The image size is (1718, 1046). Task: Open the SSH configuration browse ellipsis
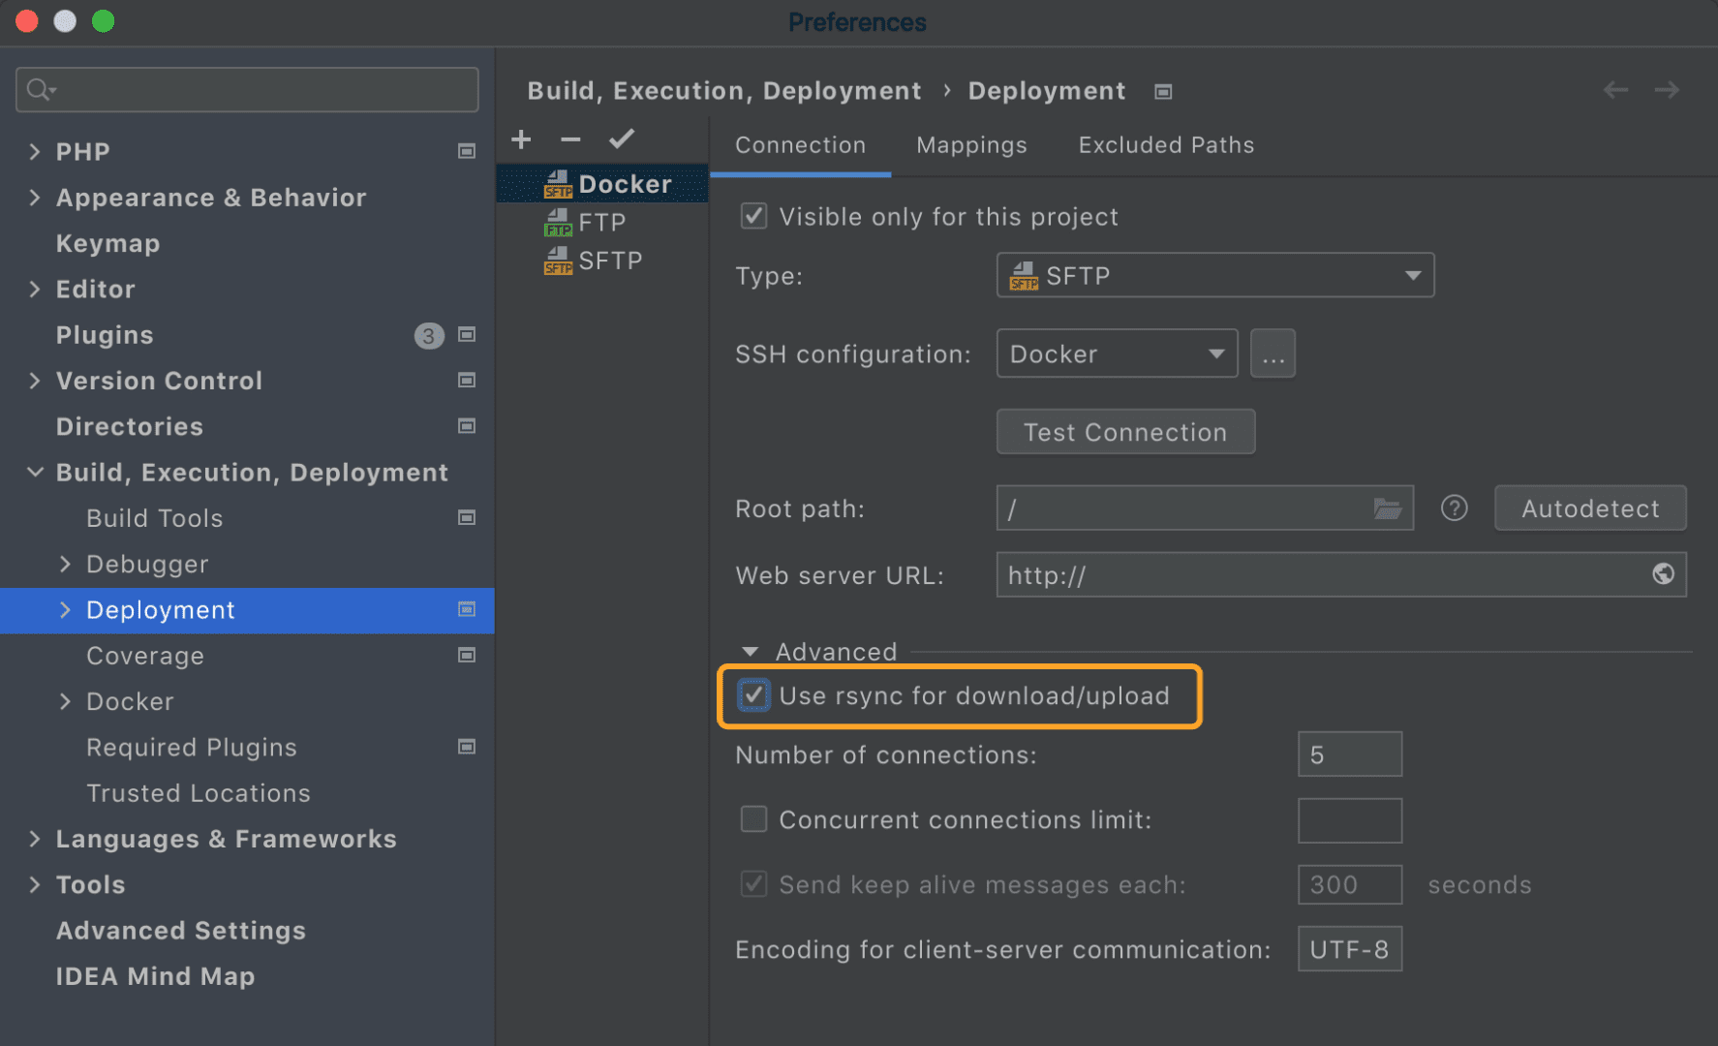tap(1273, 353)
